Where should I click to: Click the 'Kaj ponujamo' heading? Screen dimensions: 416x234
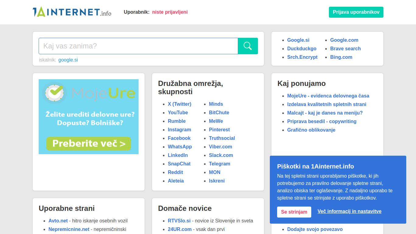coord(301,83)
